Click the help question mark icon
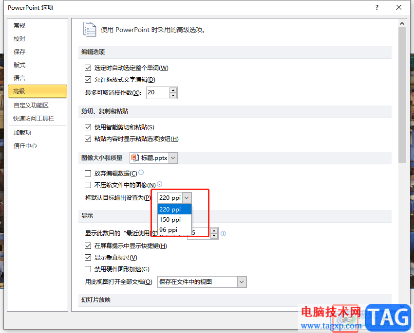This screenshot has width=414, height=333. click(377, 7)
